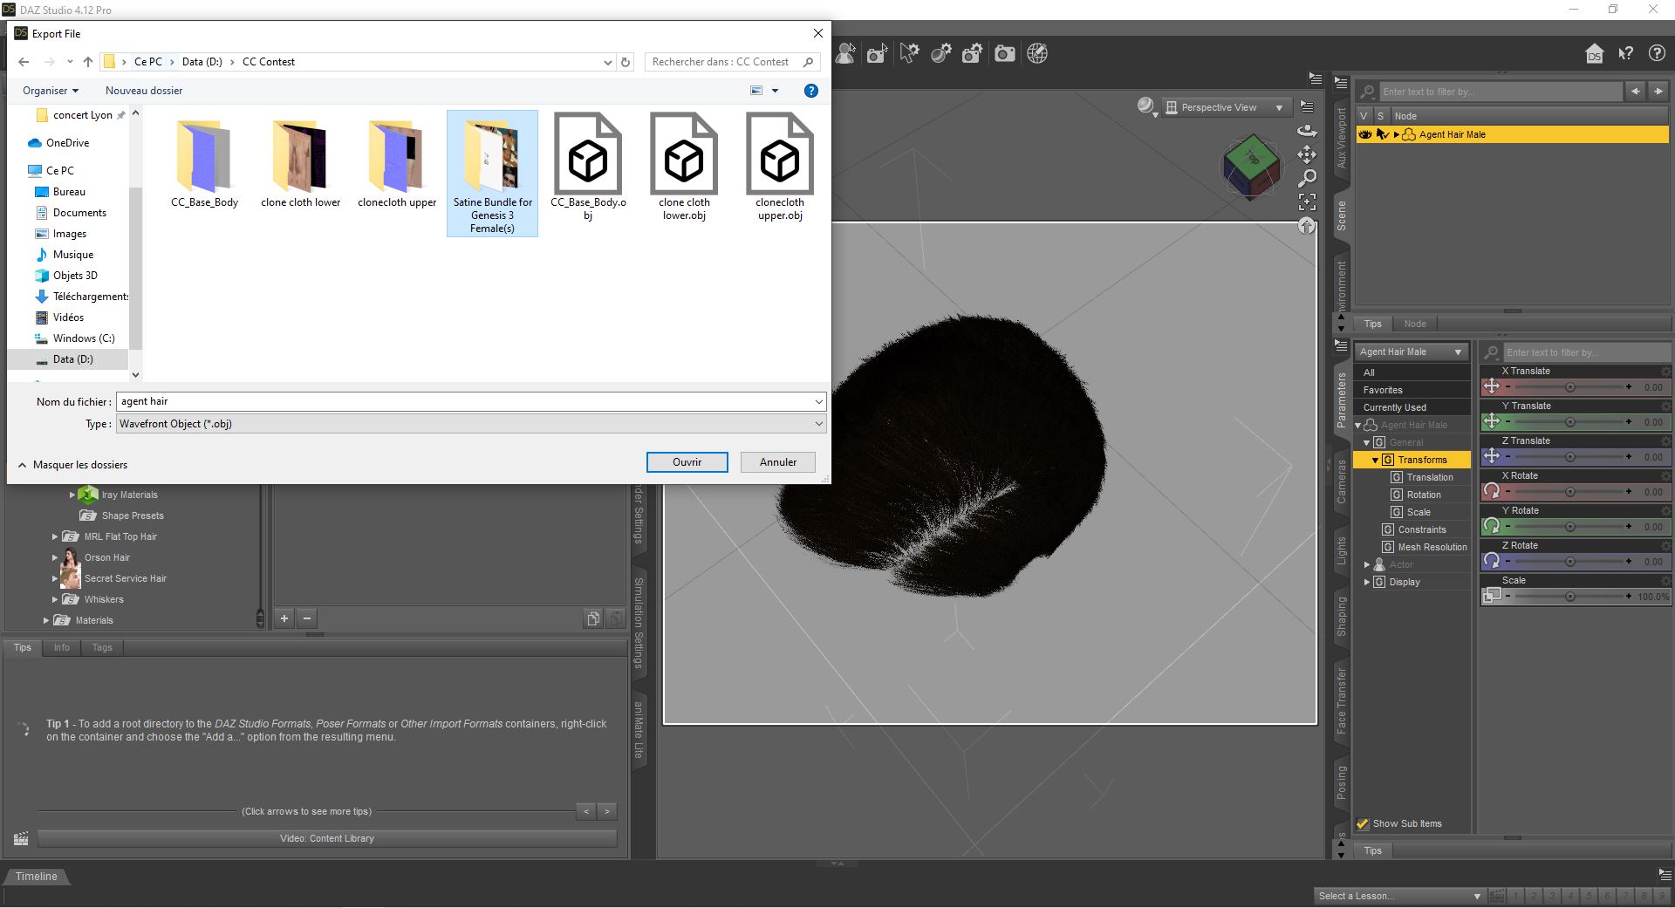Select Info tab in library pane

pyautogui.click(x=61, y=647)
